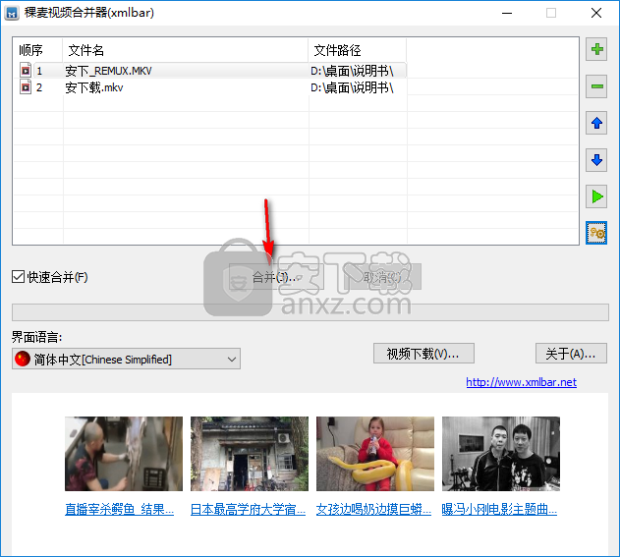Open link 女孩边喝奶边摸巨蟒...

[373, 509]
